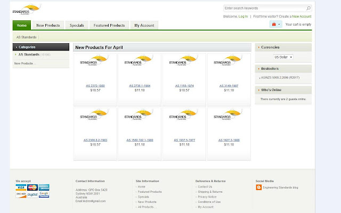
Task: Open the US Dollar currency dropdown
Action: 283,57
